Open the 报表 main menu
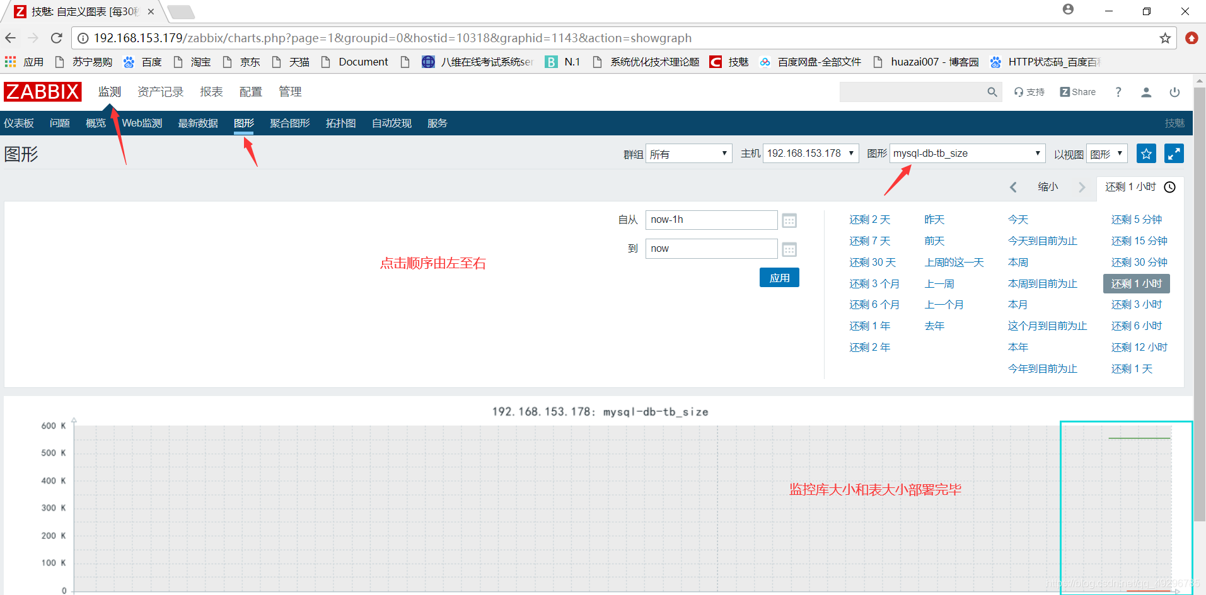 212,92
